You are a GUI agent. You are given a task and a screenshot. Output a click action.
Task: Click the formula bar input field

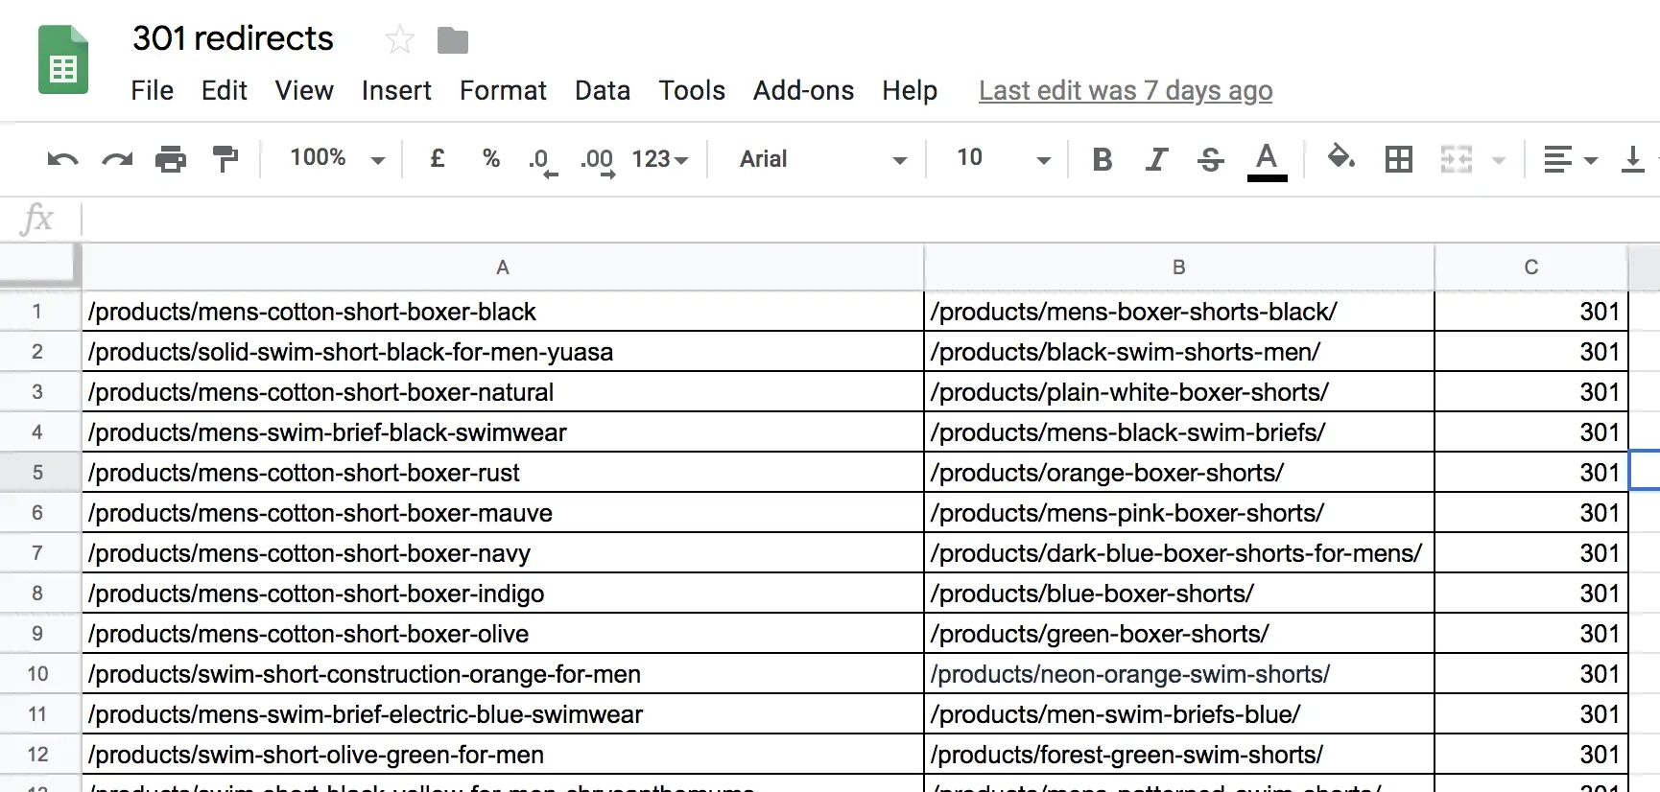click(x=864, y=220)
